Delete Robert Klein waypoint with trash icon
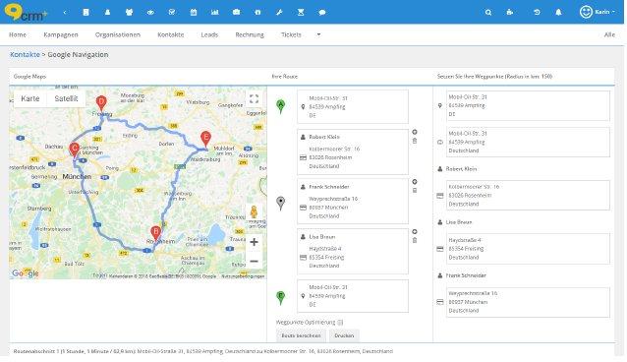This screenshot has width=627, height=362. [x=415, y=141]
